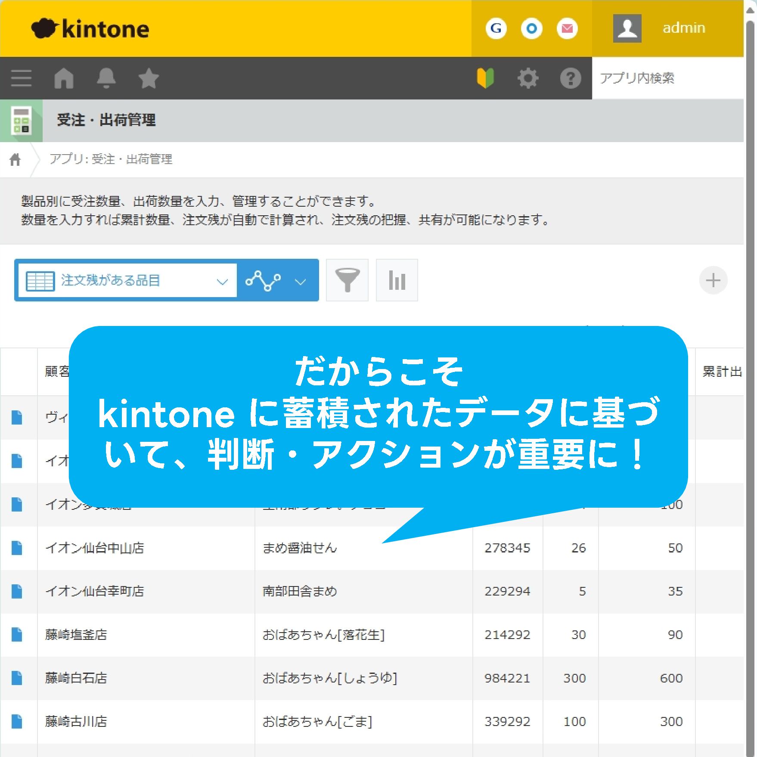This screenshot has height=757, width=757.
Task: Click the admin user avatar
Action: tap(627, 28)
